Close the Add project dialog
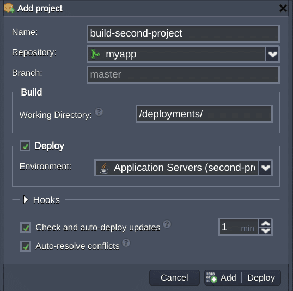Screen dimensions: 293x291 pyautogui.click(x=283, y=8)
